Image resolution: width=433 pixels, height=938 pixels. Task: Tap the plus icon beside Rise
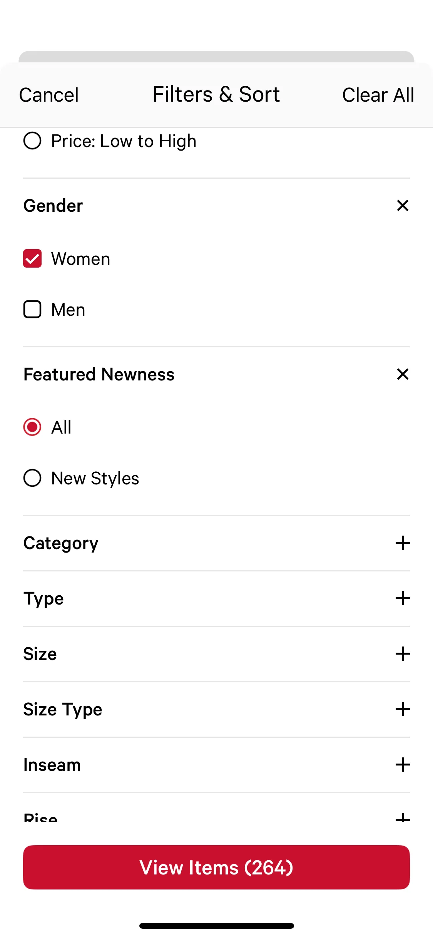403,817
